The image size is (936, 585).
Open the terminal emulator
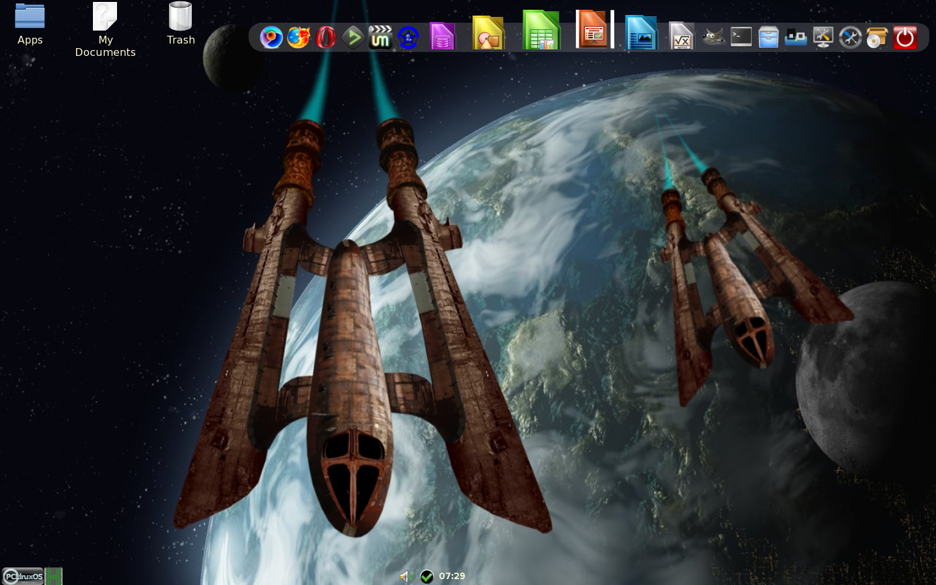[x=741, y=37]
